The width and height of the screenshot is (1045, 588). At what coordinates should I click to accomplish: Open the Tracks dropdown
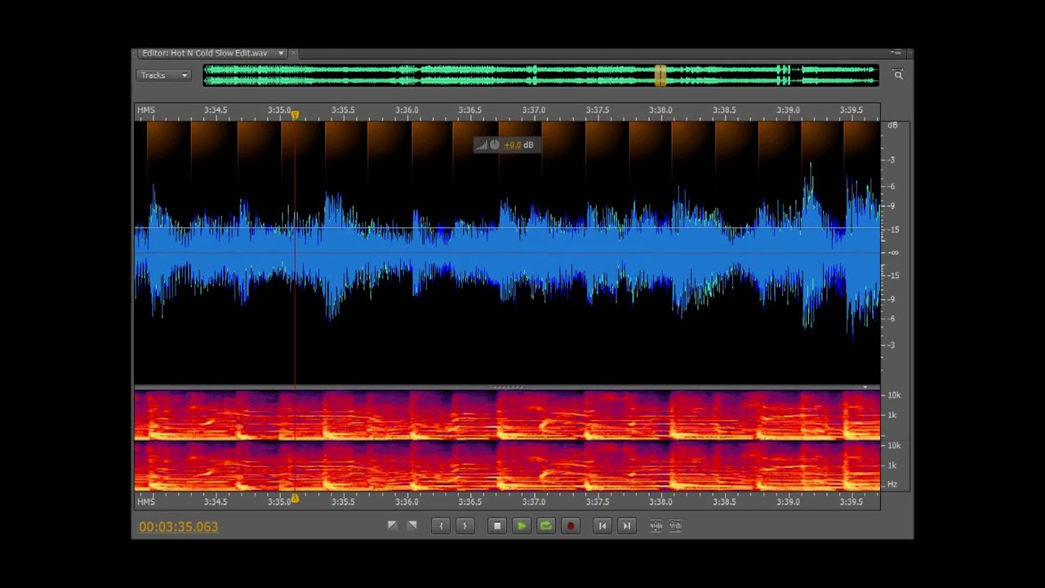coord(163,75)
